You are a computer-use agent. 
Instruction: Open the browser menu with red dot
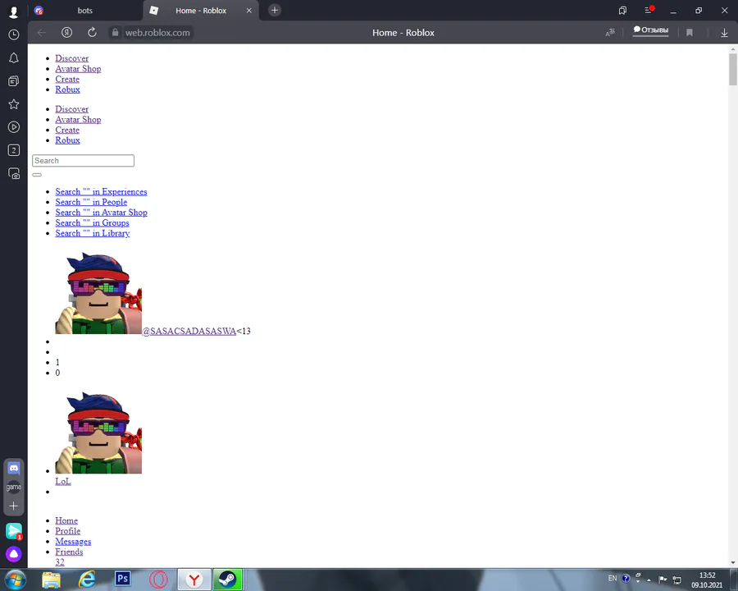[649, 10]
